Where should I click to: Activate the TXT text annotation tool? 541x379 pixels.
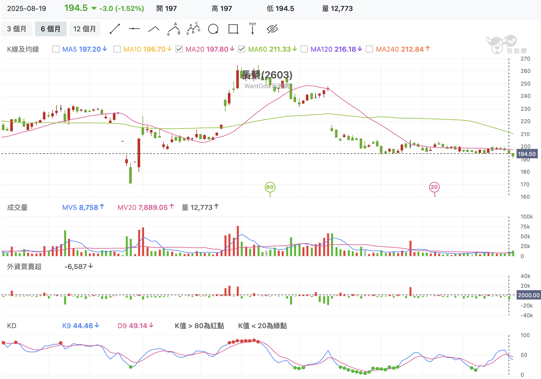(x=252, y=29)
